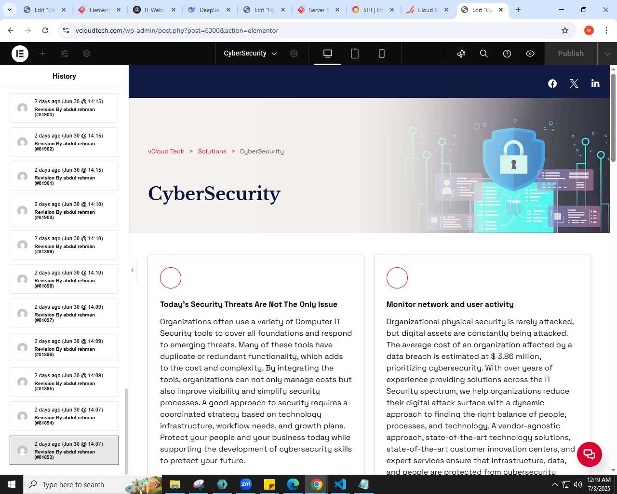The image size is (617, 494).
Task: Click the page's vertical scrollbar thumb
Action: [x=613, y=118]
